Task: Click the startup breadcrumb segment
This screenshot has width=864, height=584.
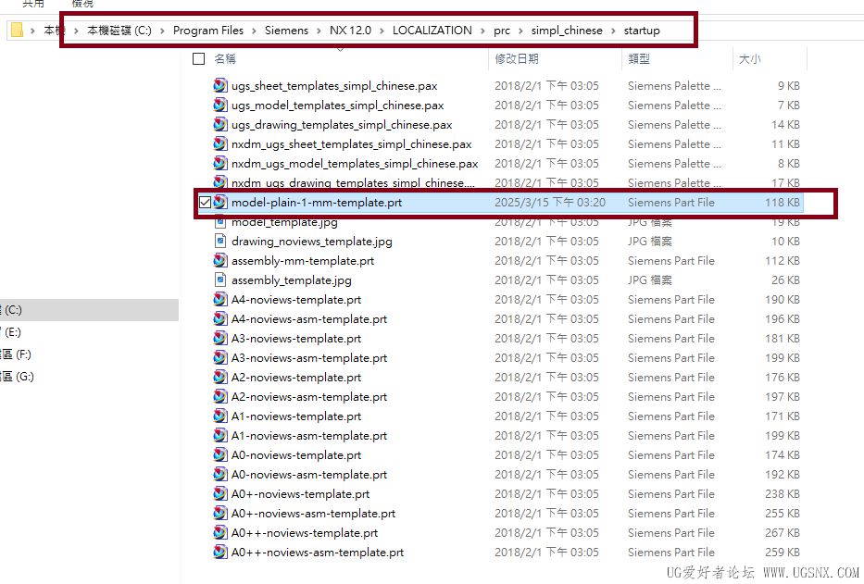Action: point(642,31)
